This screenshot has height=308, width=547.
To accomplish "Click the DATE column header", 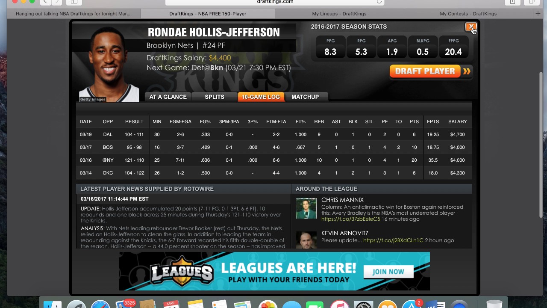I will [x=85, y=121].
